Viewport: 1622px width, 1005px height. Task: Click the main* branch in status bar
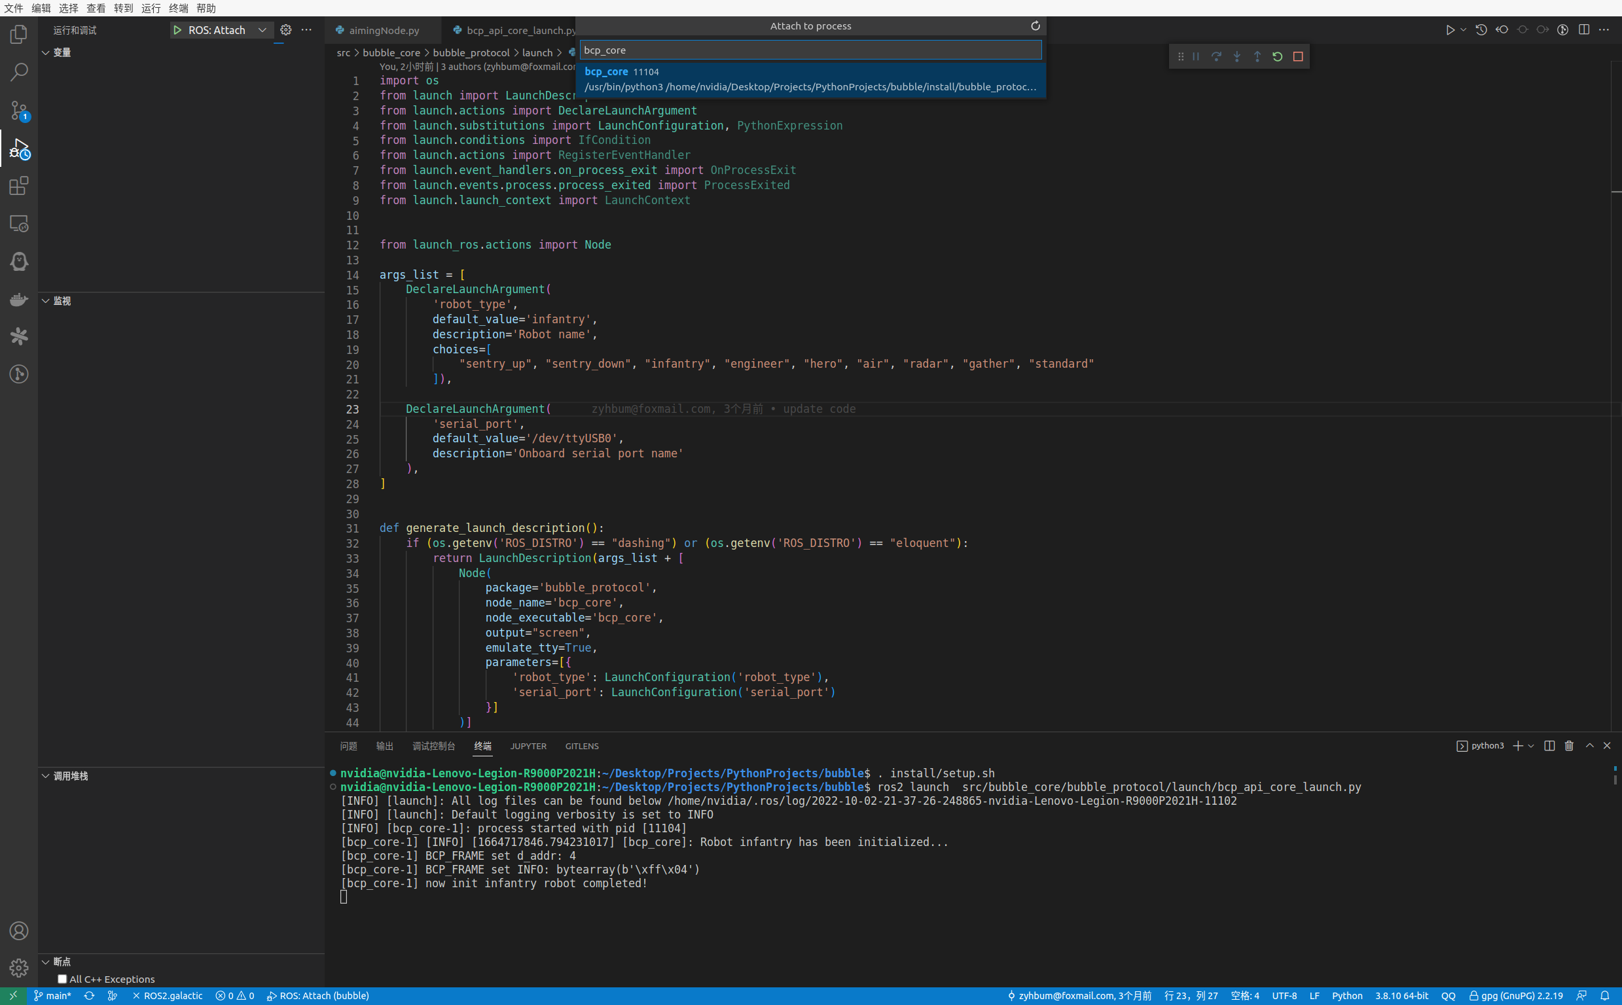52,996
